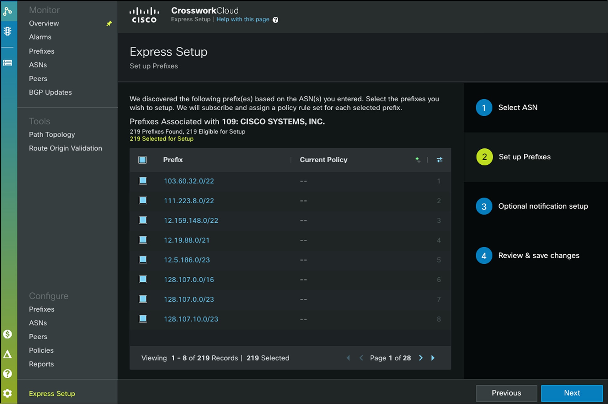Click the Previous button
608x404 pixels.
click(x=506, y=393)
